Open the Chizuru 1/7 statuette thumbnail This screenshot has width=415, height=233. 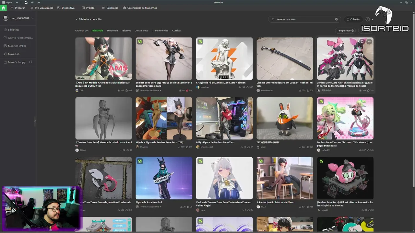coord(345,118)
